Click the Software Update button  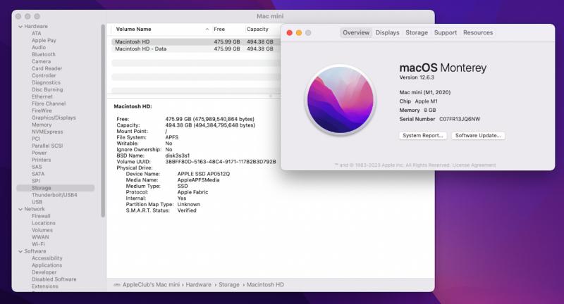coord(478,136)
